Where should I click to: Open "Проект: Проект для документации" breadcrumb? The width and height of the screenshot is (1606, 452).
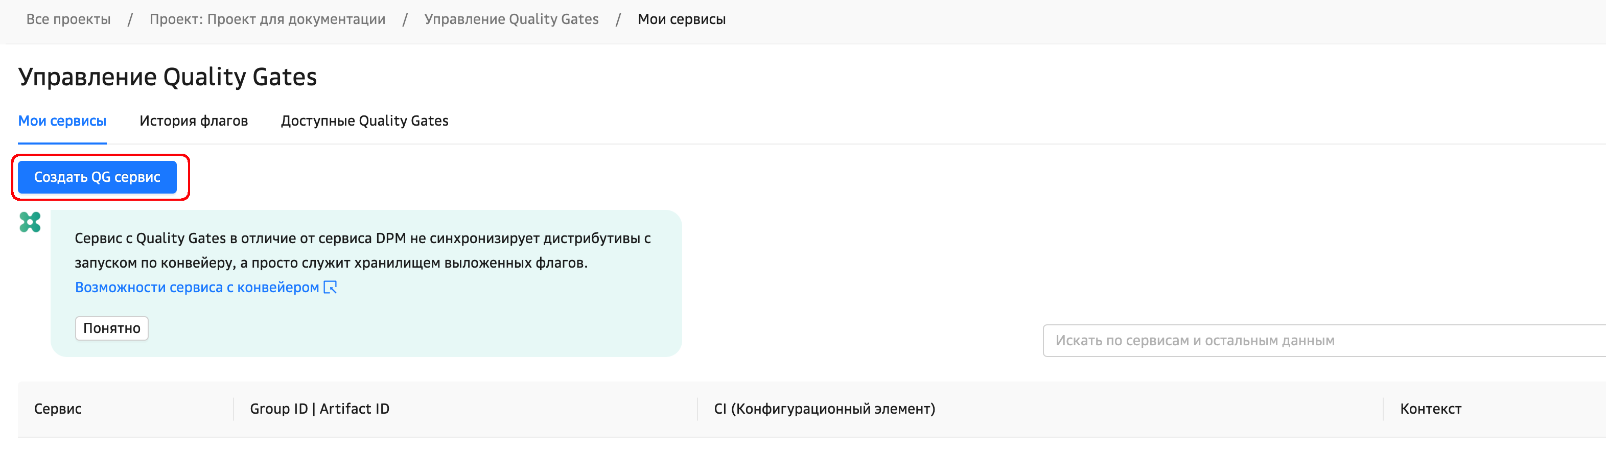(267, 19)
